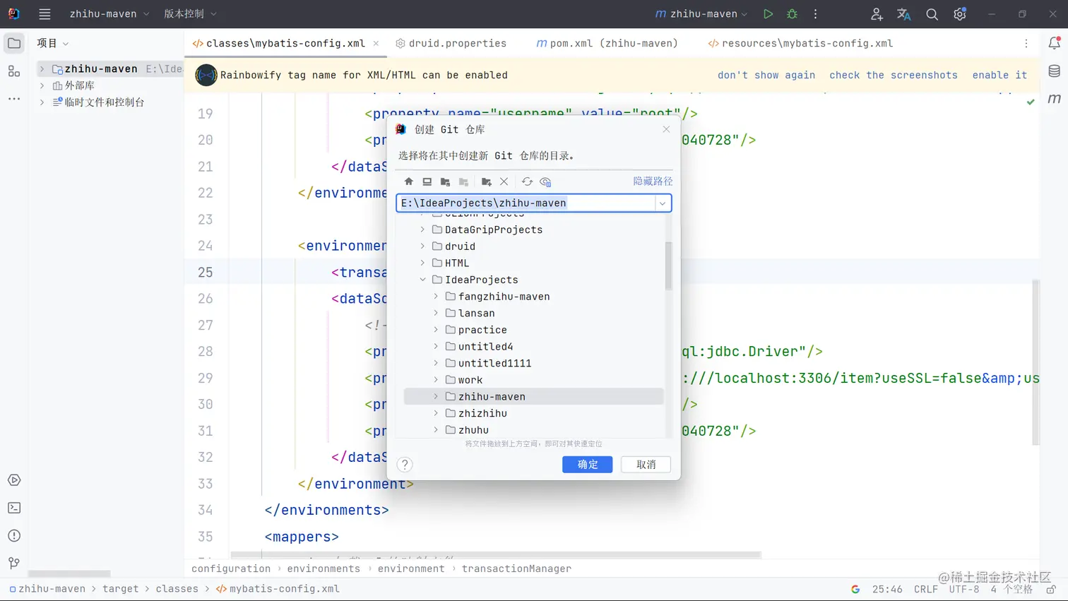This screenshot has width=1068, height=601.
Task: Open the Database tool window
Action: click(x=1054, y=71)
